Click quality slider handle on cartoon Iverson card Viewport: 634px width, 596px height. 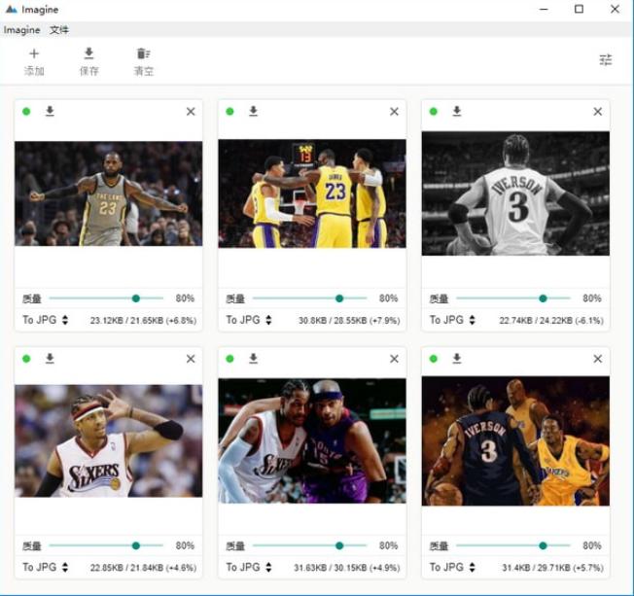point(543,545)
